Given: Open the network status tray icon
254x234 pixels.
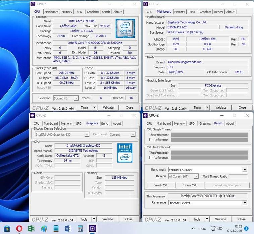Looking at the screenshot, I should (x=213, y=229).
